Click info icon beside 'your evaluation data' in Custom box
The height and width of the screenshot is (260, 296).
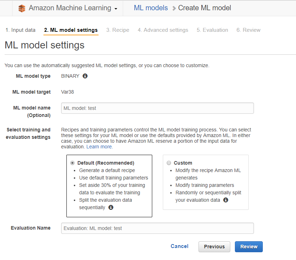pyautogui.click(x=226, y=200)
